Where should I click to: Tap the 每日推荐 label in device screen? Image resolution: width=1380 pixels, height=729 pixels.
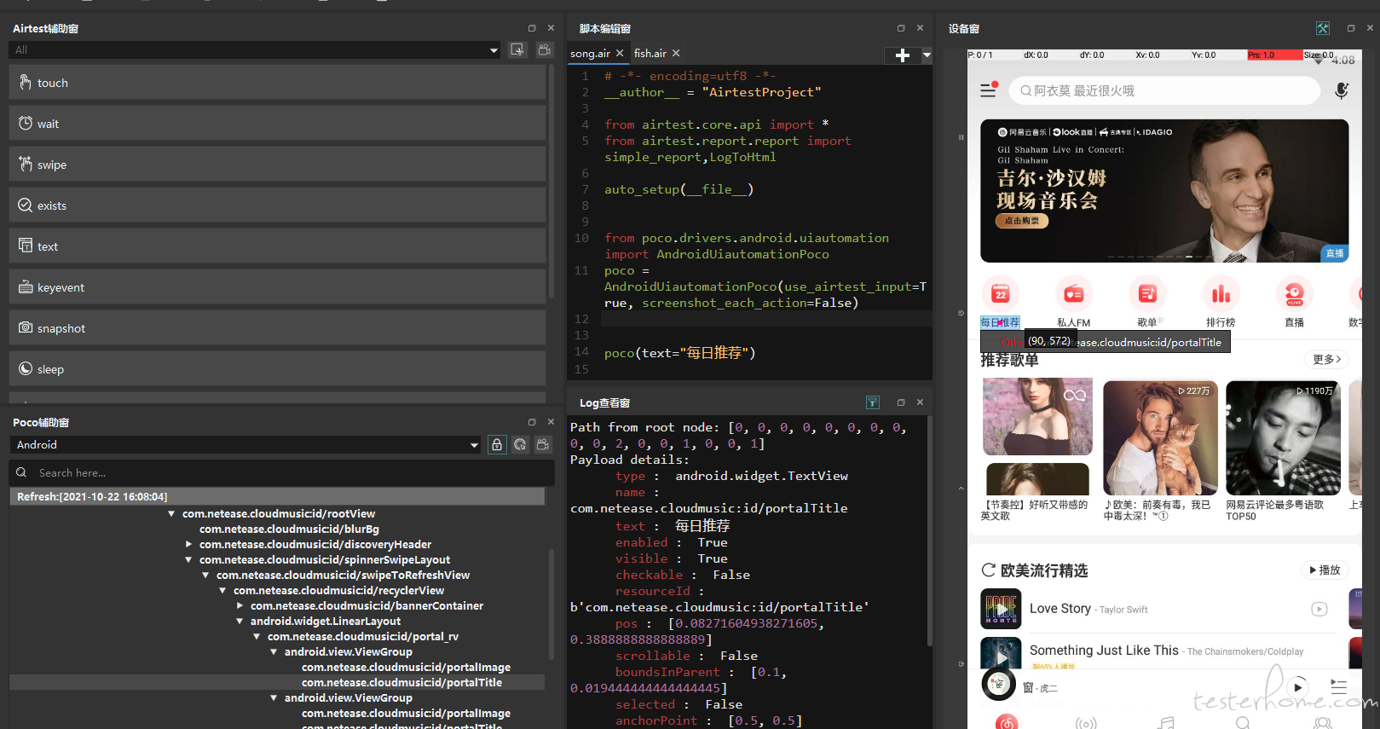(x=1000, y=322)
